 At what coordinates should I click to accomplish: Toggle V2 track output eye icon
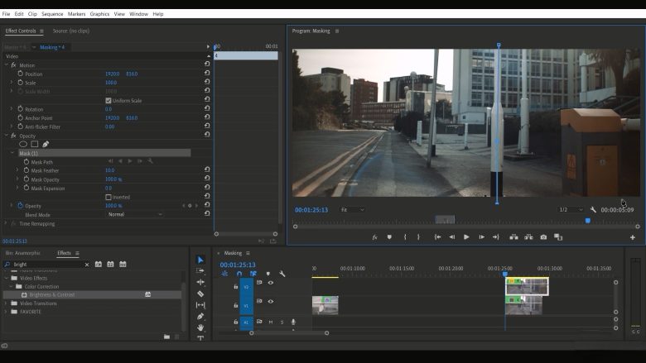point(270,282)
